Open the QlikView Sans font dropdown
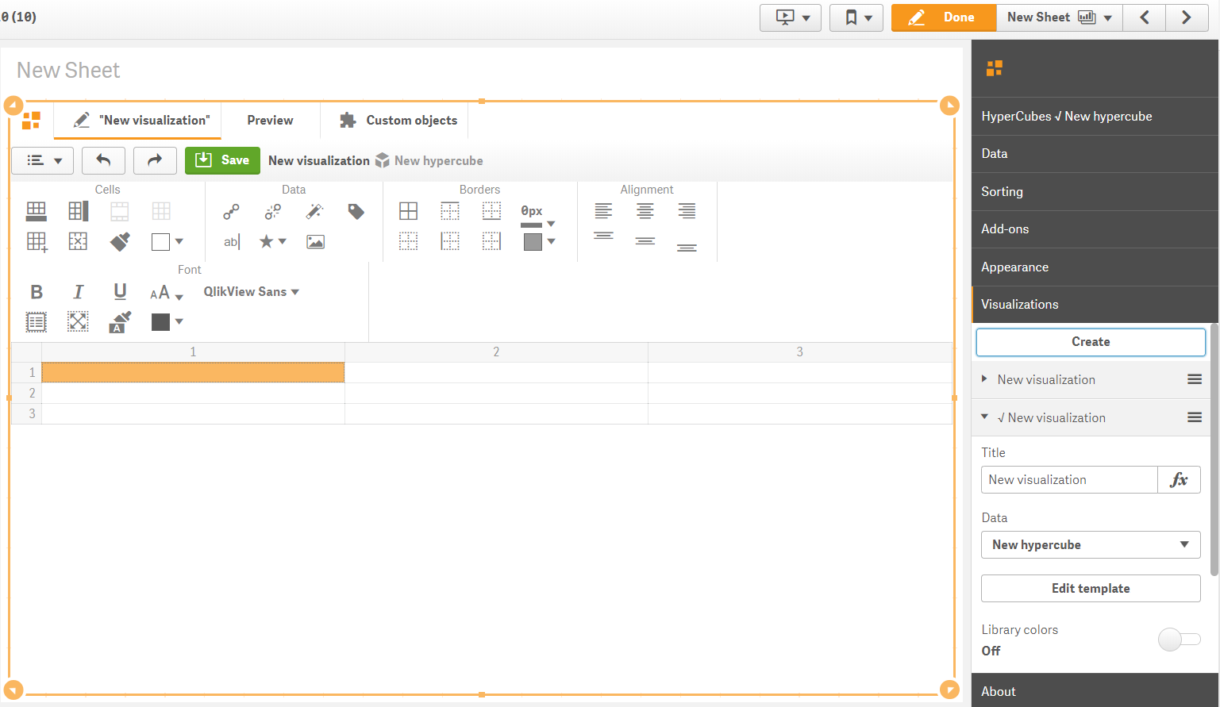This screenshot has width=1220, height=707. tap(252, 292)
